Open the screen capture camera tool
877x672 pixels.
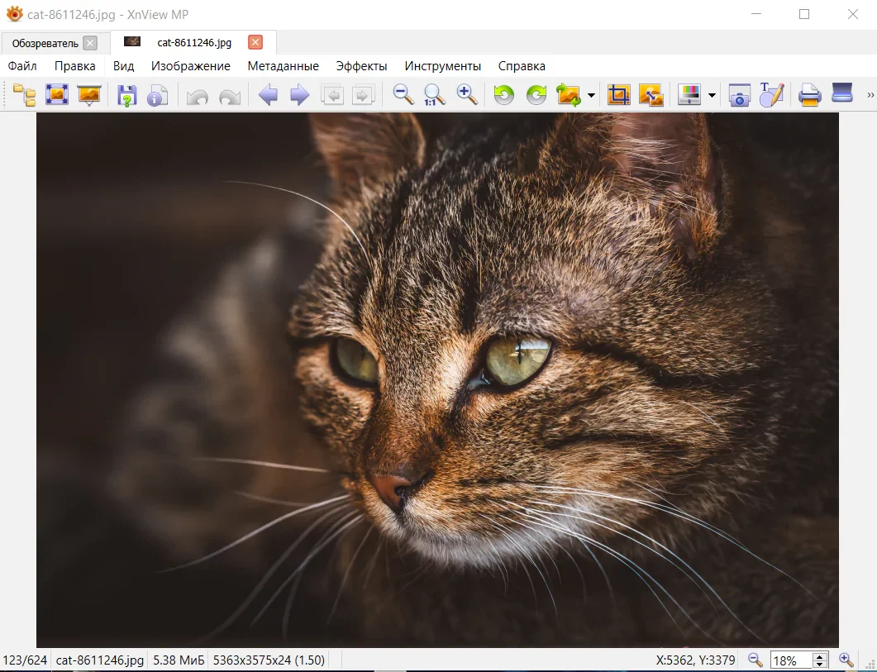[738, 95]
